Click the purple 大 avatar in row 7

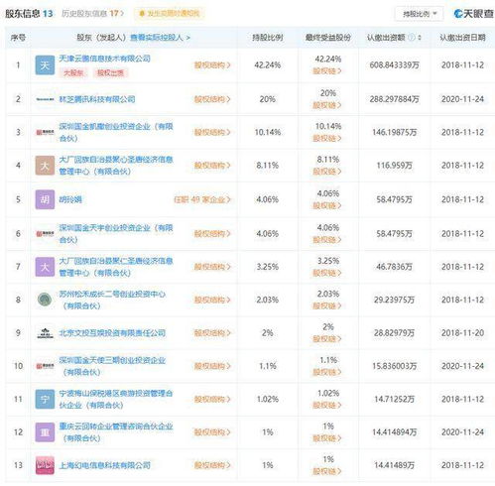45,267
